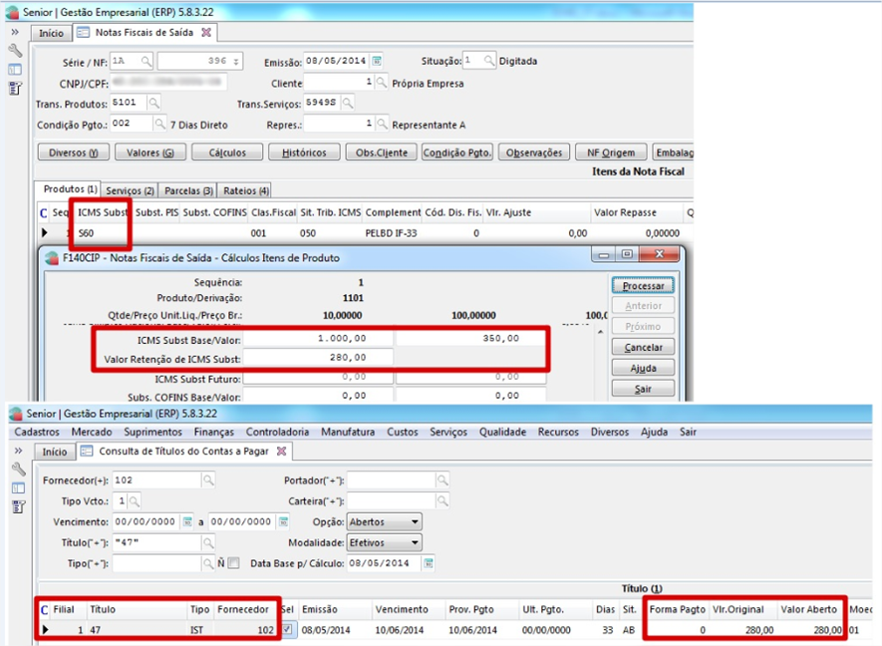Open calendar for first Vencimento date
882x646 pixels.
(x=187, y=521)
